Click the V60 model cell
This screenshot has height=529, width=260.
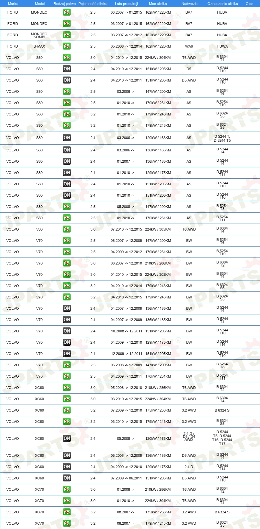39,229
